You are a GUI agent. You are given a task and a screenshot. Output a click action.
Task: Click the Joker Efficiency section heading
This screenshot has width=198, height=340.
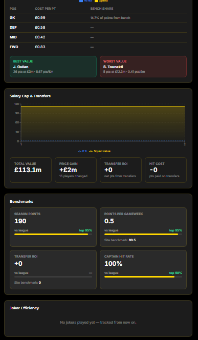[24, 308]
